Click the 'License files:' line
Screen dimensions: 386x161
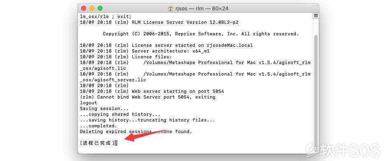pos(152,57)
